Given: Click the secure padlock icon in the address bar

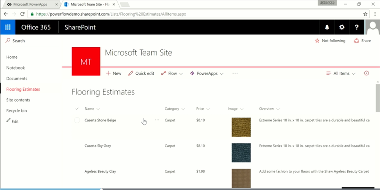Looking at the screenshot, I should click(x=32, y=14).
